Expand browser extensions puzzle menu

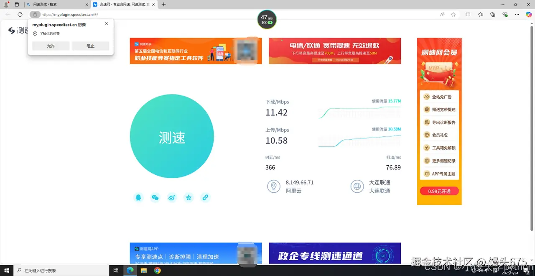492,14
